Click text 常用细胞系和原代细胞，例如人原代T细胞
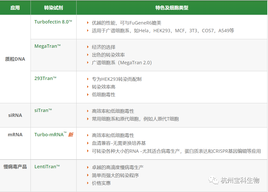Viewport: 268px width, 192px height. tap(135, 119)
